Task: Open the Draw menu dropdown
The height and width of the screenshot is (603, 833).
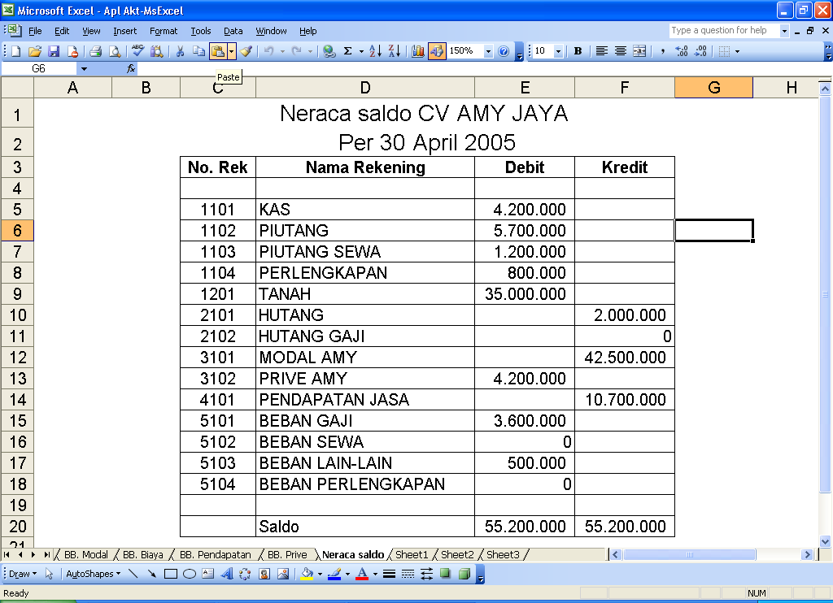Action: tap(22, 574)
